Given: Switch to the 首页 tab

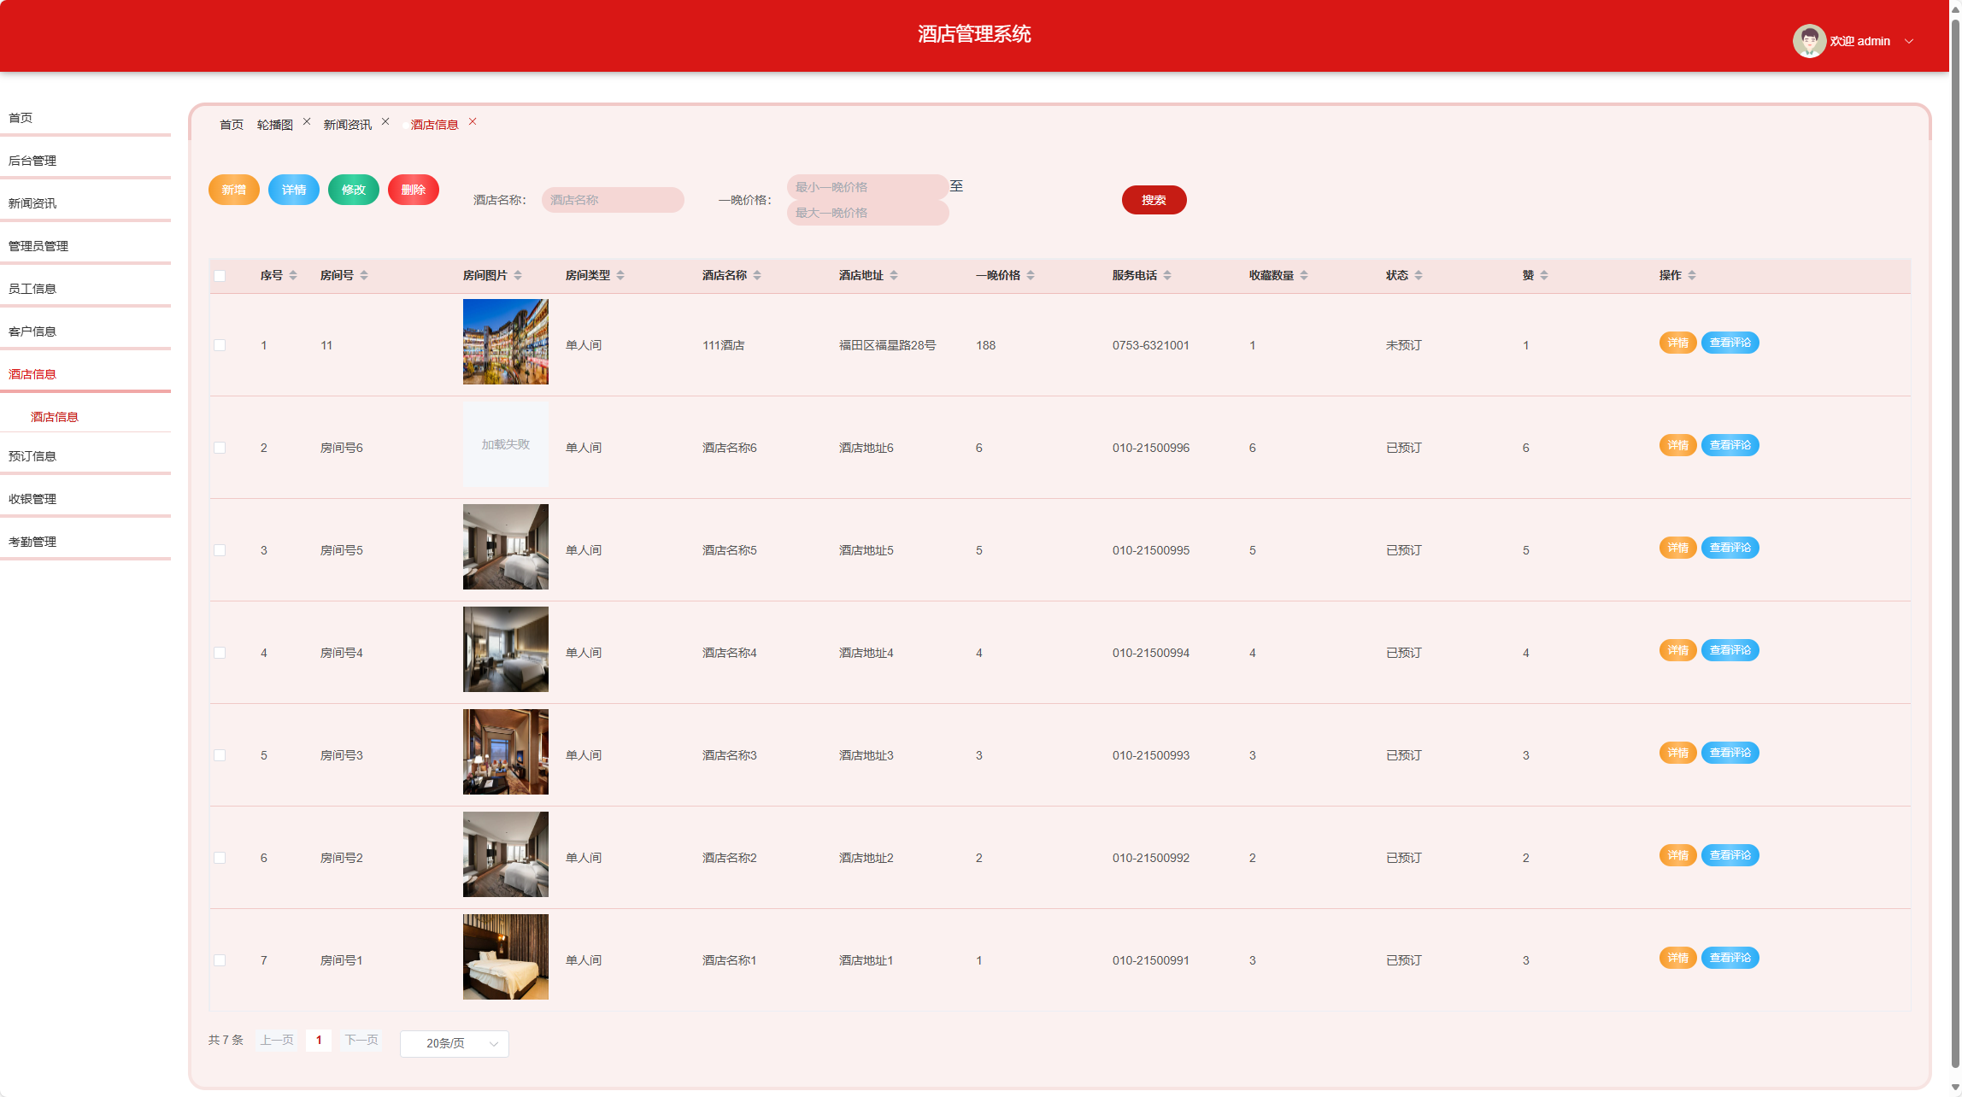Looking at the screenshot, I should [231, 125].
